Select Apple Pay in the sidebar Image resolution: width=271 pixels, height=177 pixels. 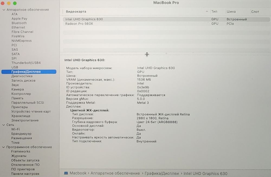(x=19, y=19)
